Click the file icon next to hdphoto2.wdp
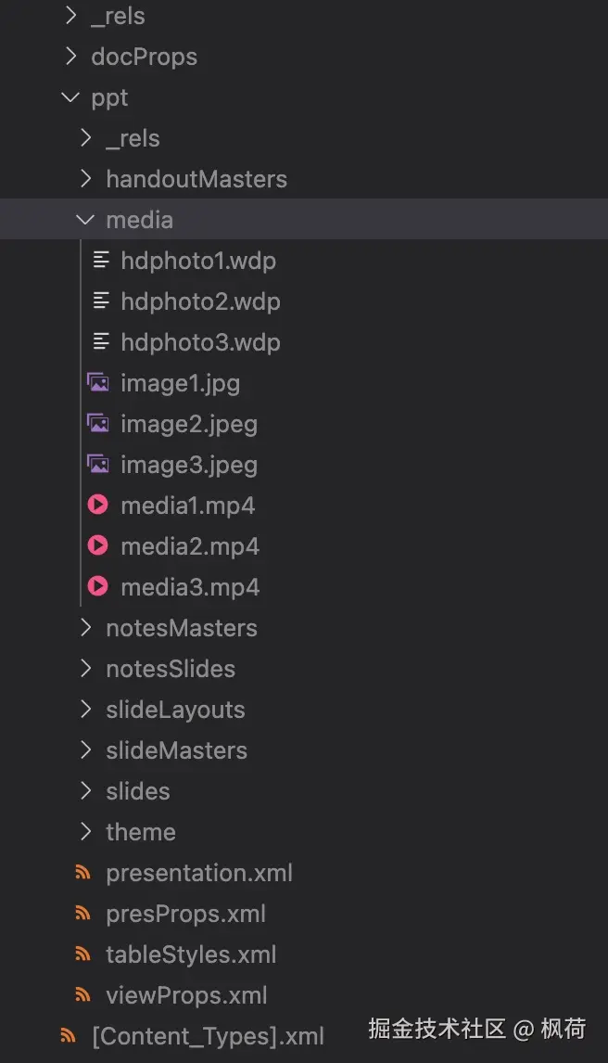This screenshot has height=1063, width=608. pyautogui.click(x=101, y=301)
